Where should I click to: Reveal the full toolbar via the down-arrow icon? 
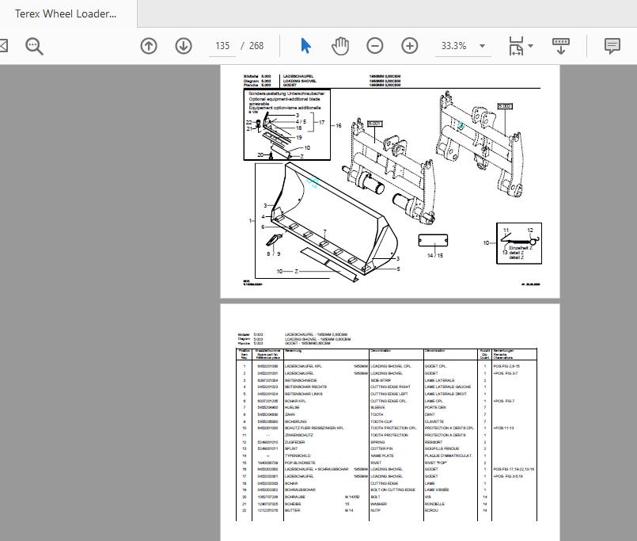coord(562,46)
